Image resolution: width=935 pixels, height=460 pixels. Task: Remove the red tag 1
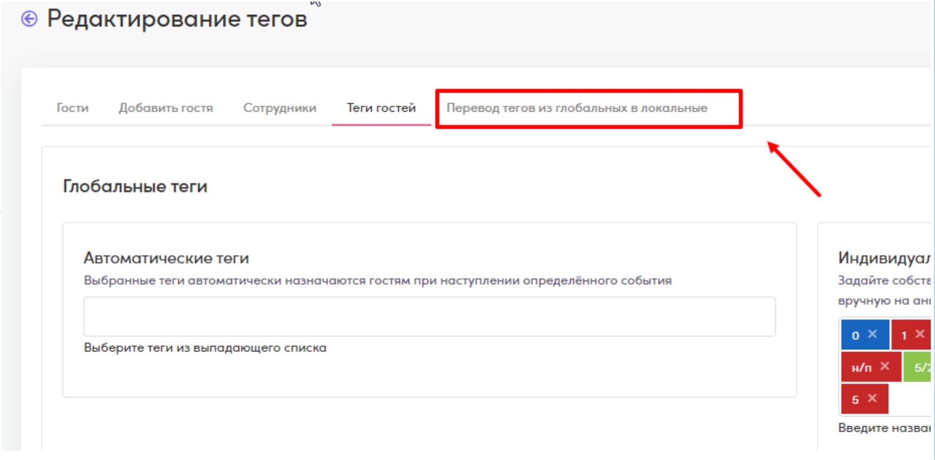point(920,334)
